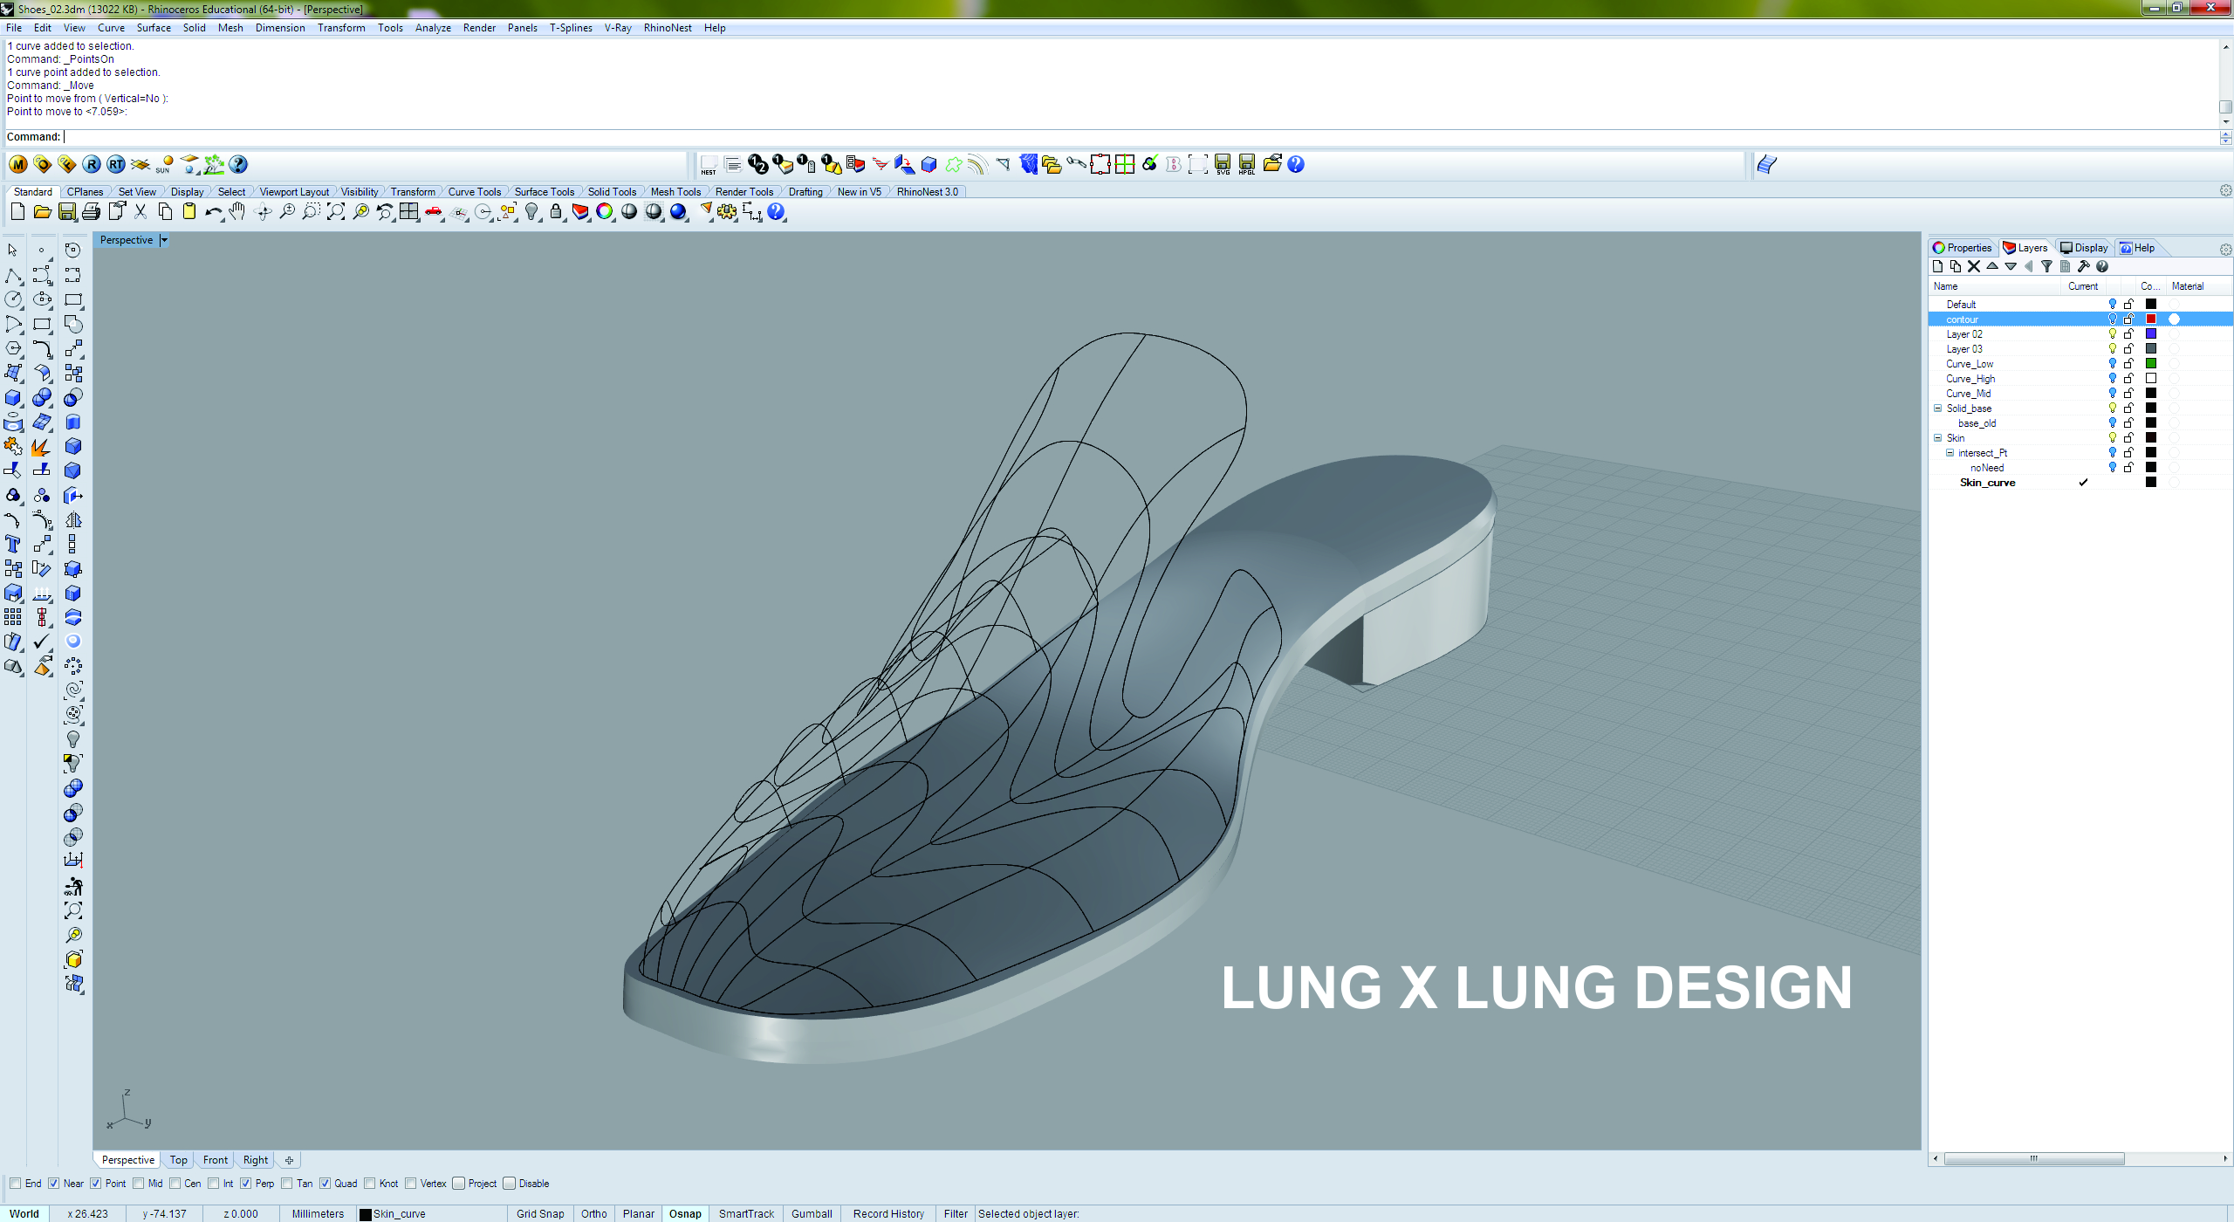
Task: Click the text T tool in sidebar
Action: (13, 545)
